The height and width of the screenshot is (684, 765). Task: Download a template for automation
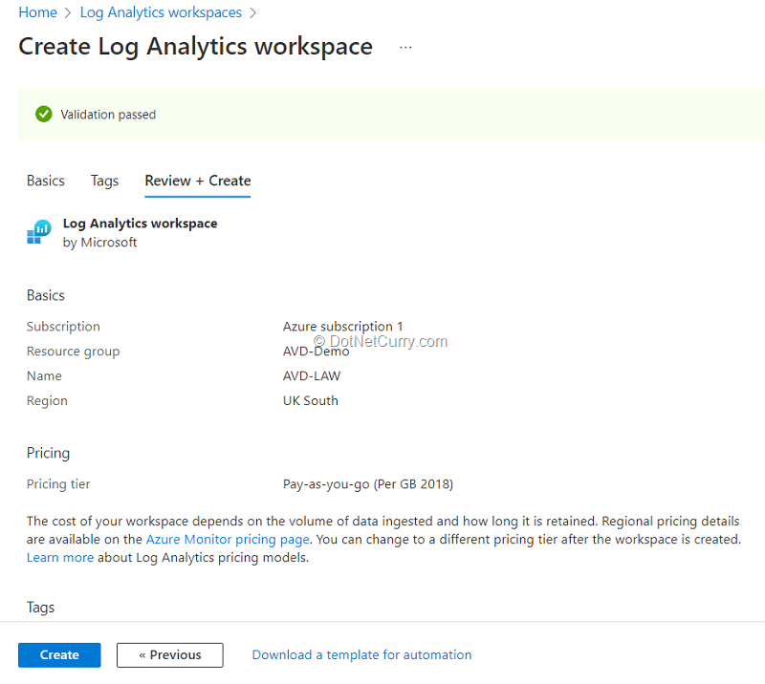pyautogui.click(x=361, y=654)
